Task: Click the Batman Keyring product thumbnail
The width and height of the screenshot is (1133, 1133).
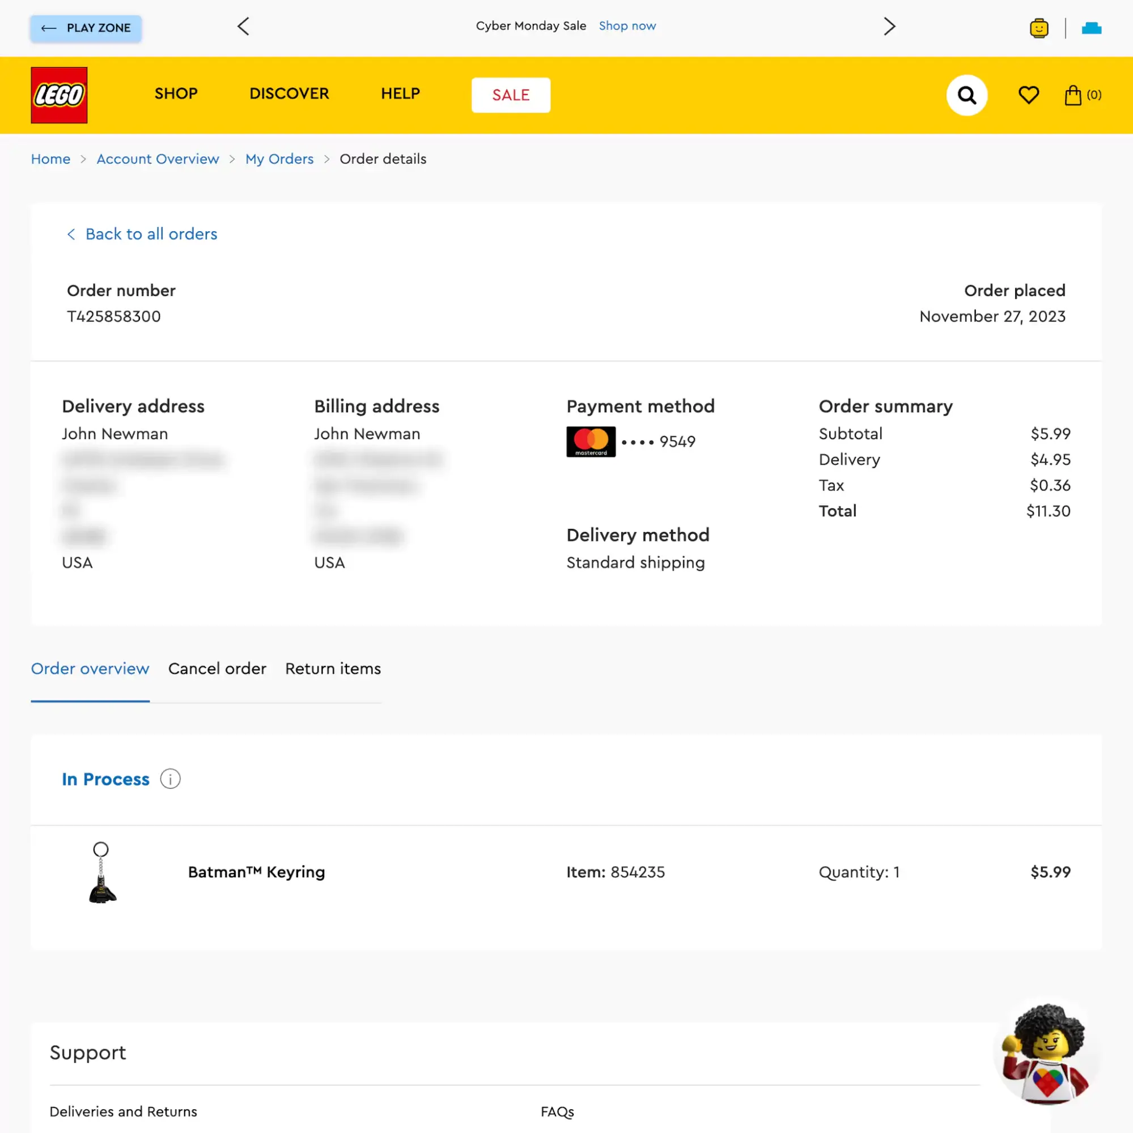Action: tap(102, 872)
